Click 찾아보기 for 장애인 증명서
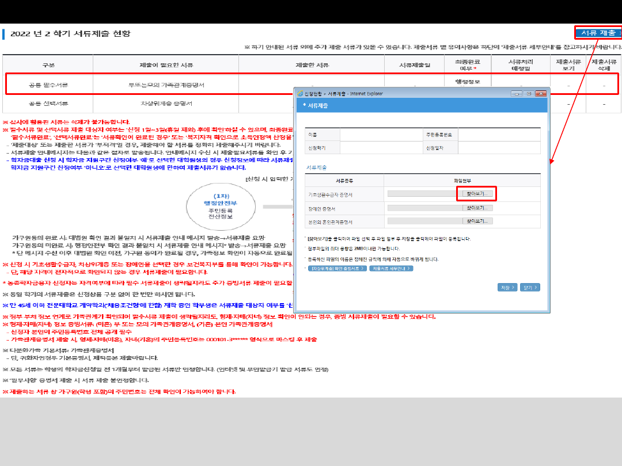 pyautogui.click(x=477, y=208)
